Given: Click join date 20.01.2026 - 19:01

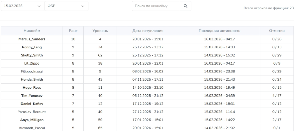Looking at the screenshot, I should tap(148, 39).
